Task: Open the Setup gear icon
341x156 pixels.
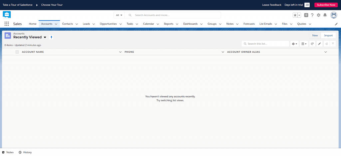Action: pyautogui.click(x=319, y=15)
